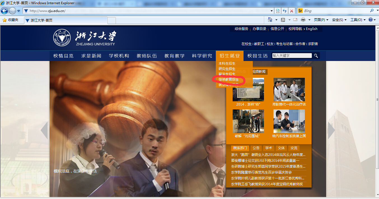Open the 页面(P) menu
The width and height of the screenshot is (379, 199).
point(321,20)
